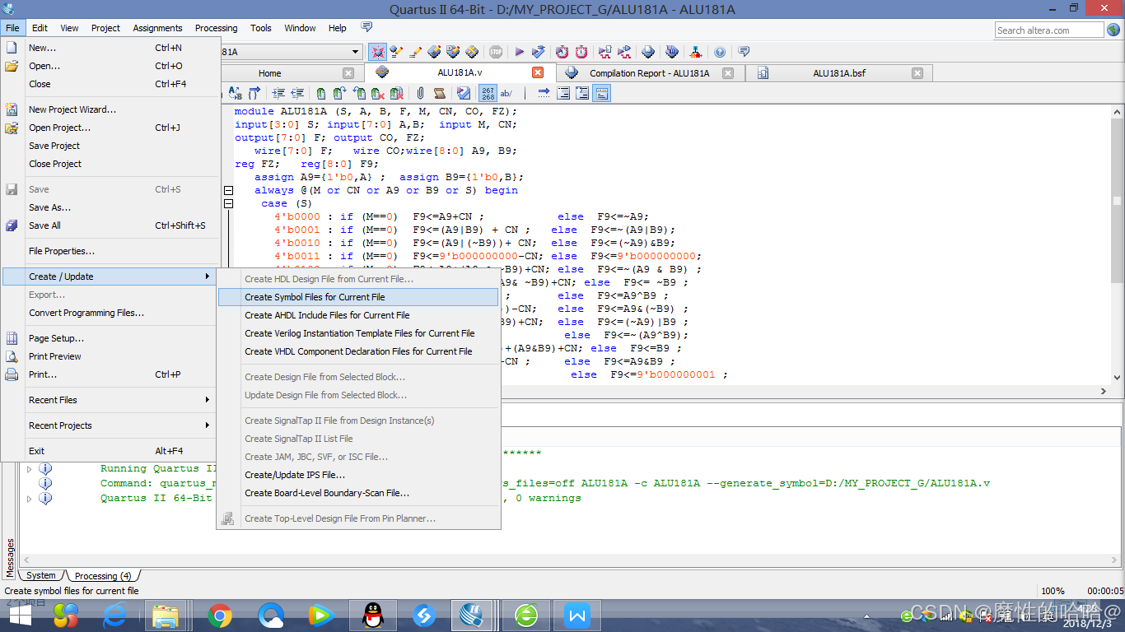Switch to the Compilation Report - ALU181A tab

[649, 73]
